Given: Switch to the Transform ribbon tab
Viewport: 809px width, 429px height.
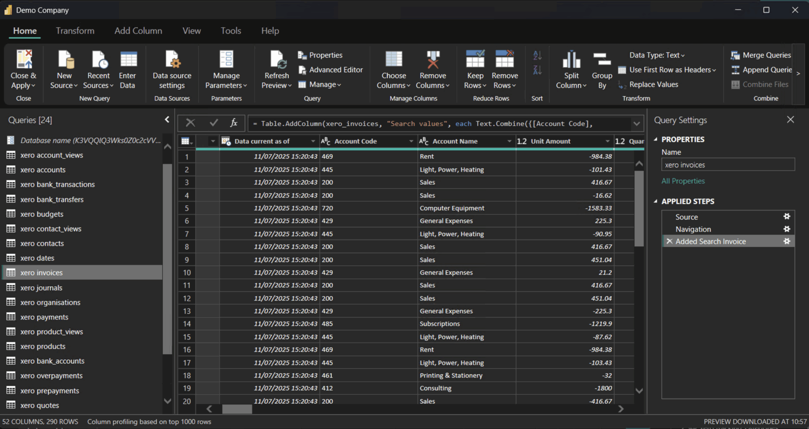Looking at the screenshot, I should [x=75, y=31].
